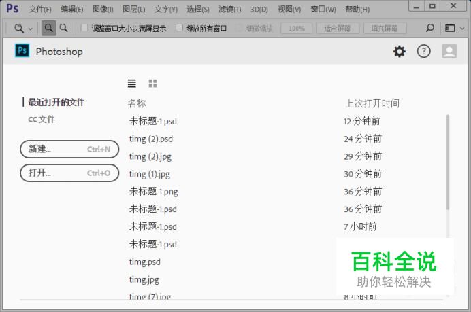Open the 文件(F) menu

point(40,10)
